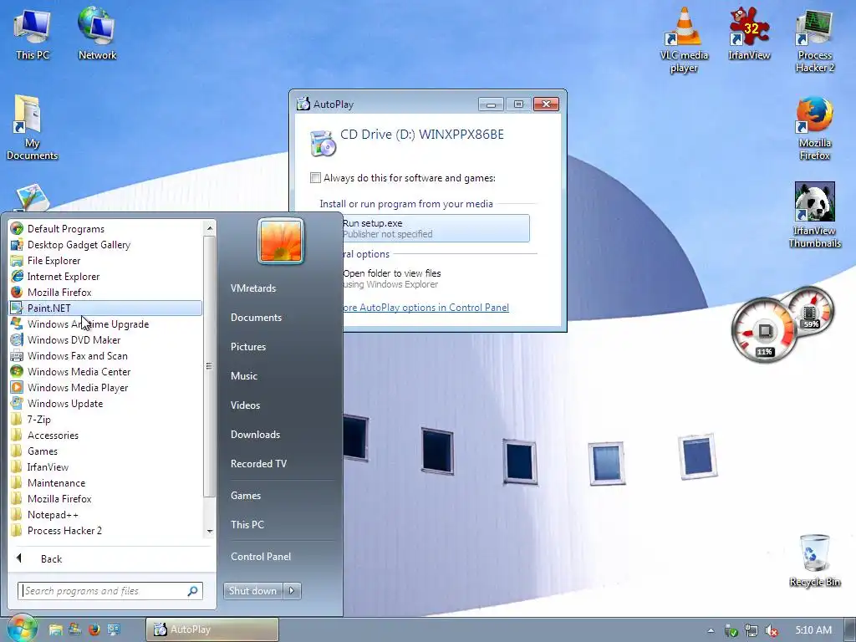Launch Internet Explorer from program list

[106, 276]
